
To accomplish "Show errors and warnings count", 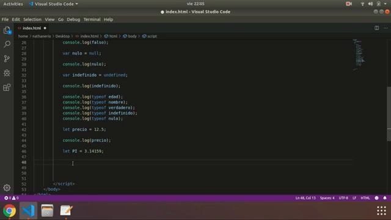I will [x=12, y=198].
